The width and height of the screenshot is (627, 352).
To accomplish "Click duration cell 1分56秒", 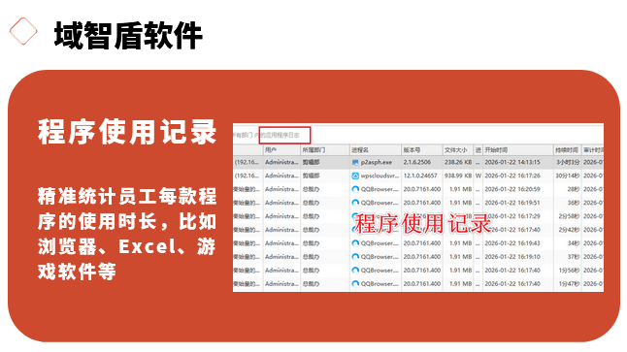I will 569,271.
